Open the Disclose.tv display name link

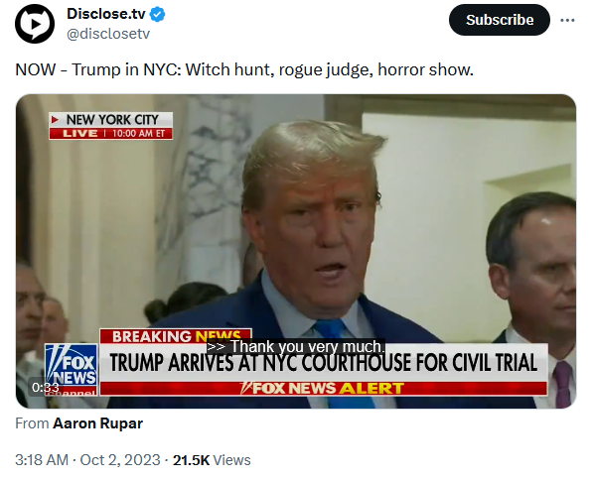point(106,14)
